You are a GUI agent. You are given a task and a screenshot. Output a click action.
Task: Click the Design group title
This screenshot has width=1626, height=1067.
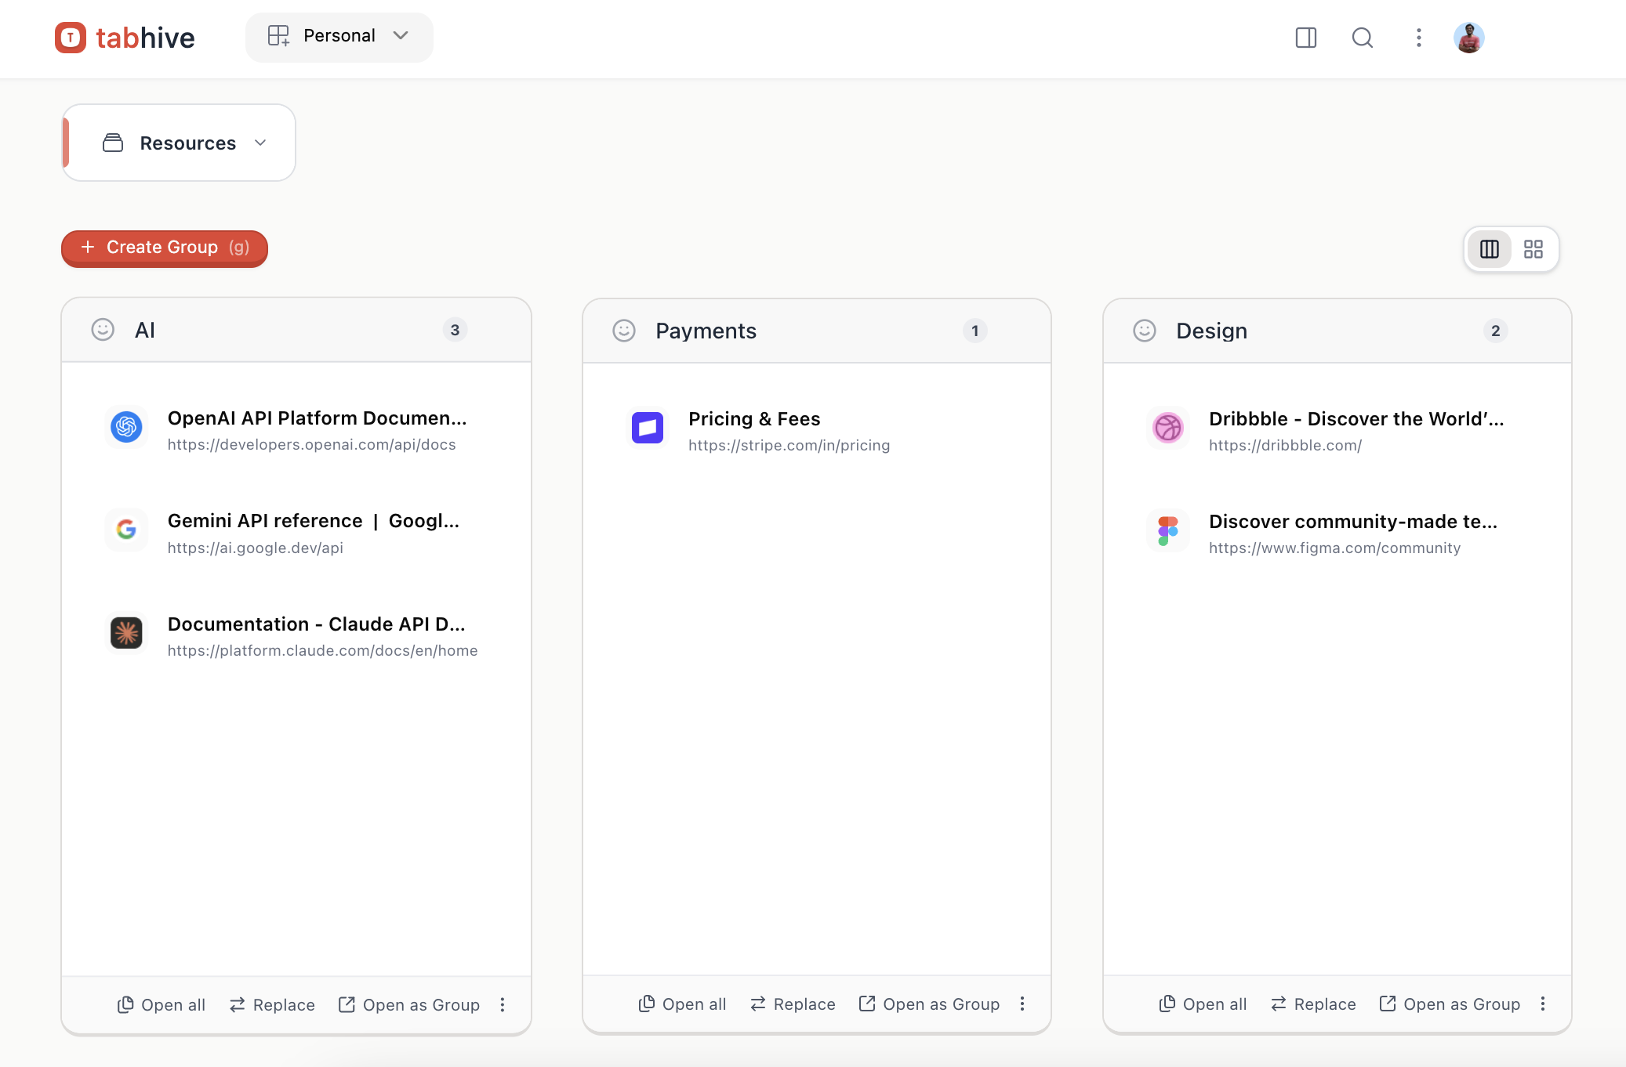pyautogui.click(x=1212, y=331)
